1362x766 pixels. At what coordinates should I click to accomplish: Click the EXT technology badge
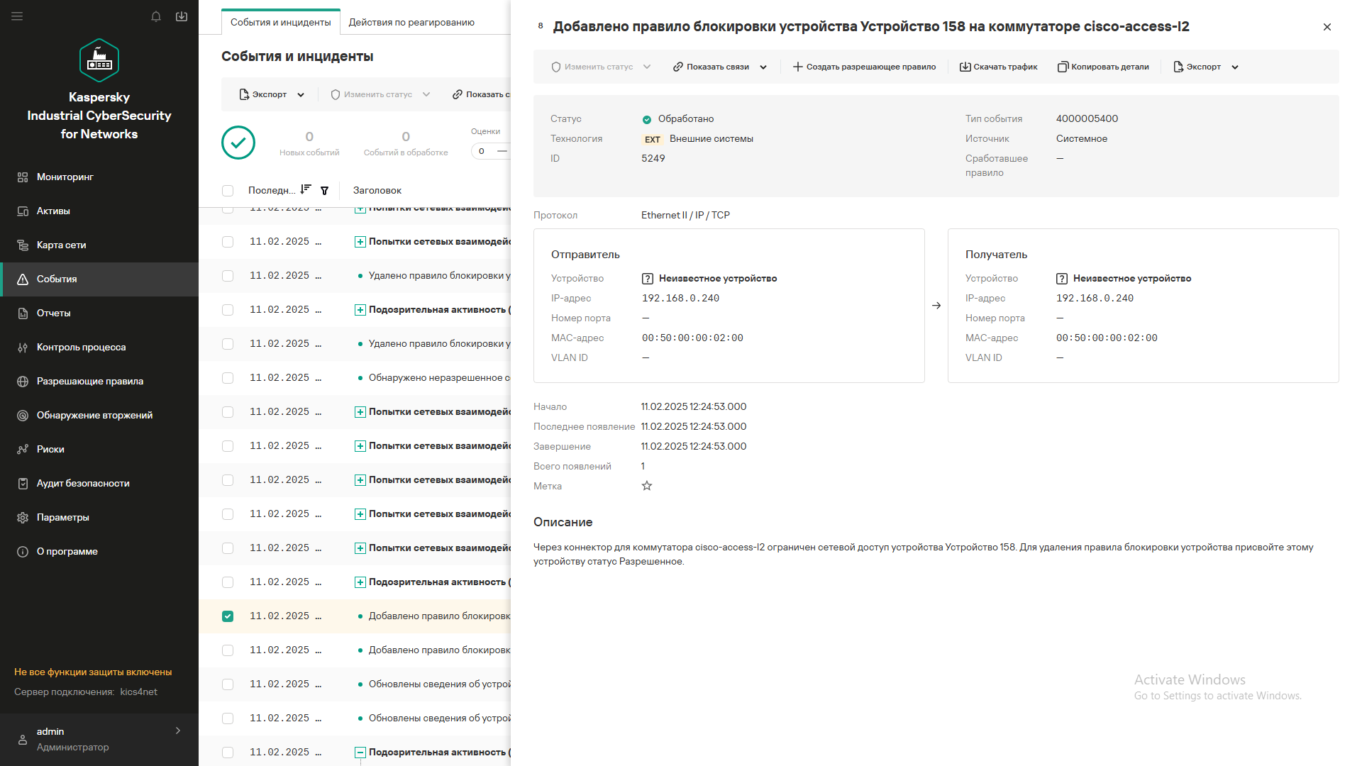pos(653,140)
